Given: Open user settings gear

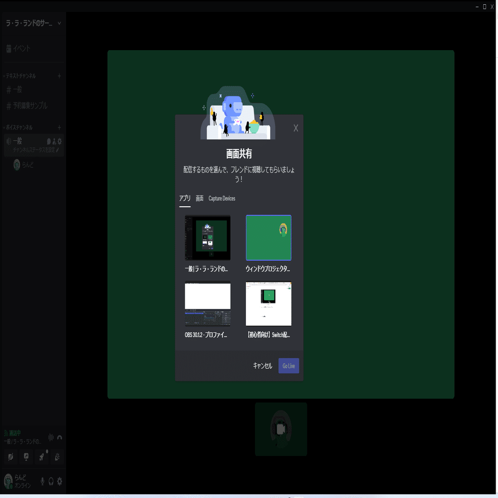Looking at the screenshot, I should 60,481.
